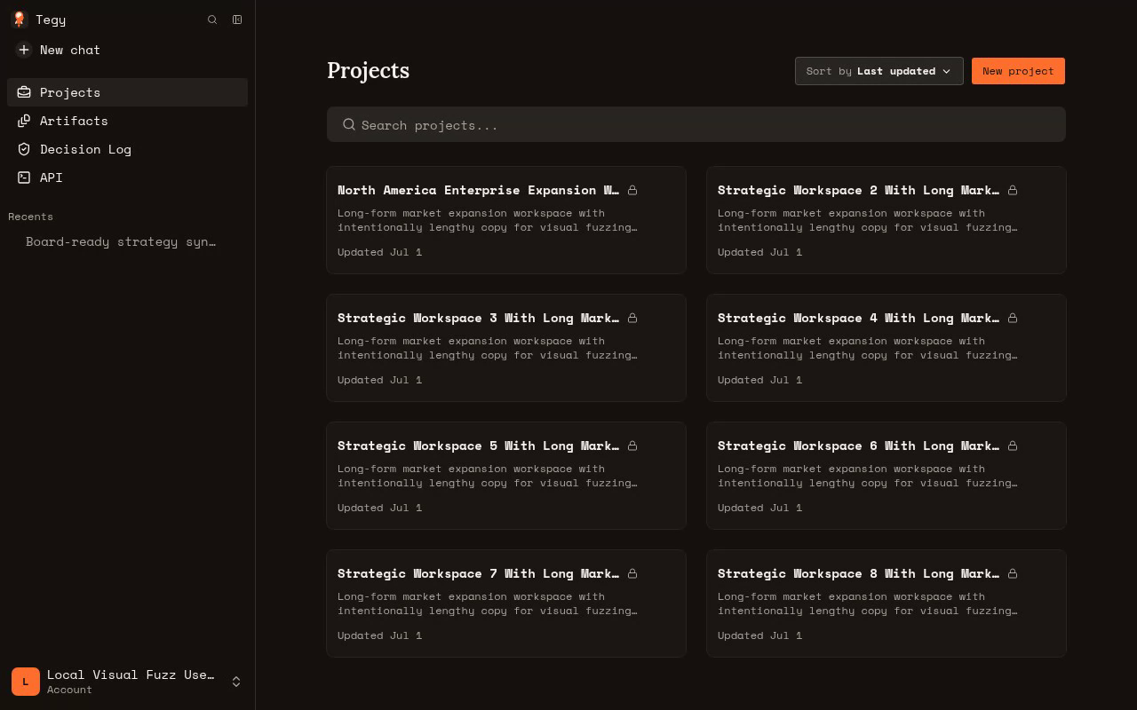Click the lock icon on Strategic Workspace 4
This screenshot has width=1137, height=710.
tap(1013, 318)
